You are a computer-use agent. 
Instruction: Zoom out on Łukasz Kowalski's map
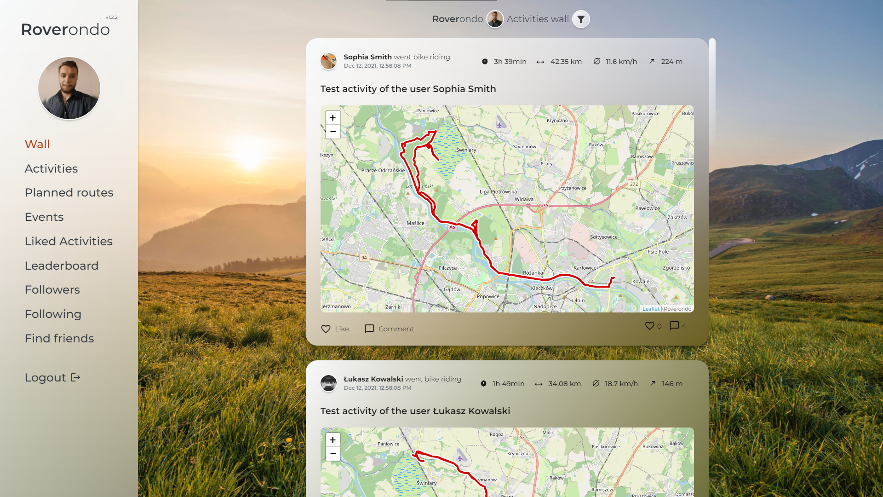coord(333,454)
